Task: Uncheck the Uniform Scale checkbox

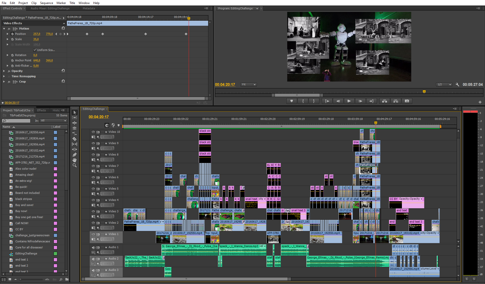Action: (x=35, y=50)
